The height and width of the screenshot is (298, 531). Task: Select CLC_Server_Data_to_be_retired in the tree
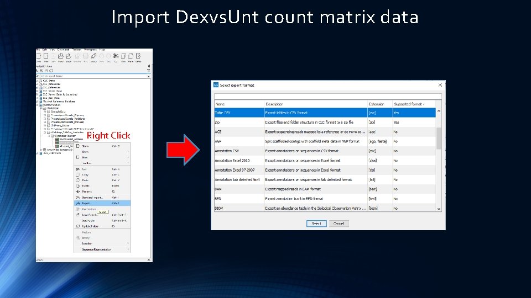[x=60, y=94]
